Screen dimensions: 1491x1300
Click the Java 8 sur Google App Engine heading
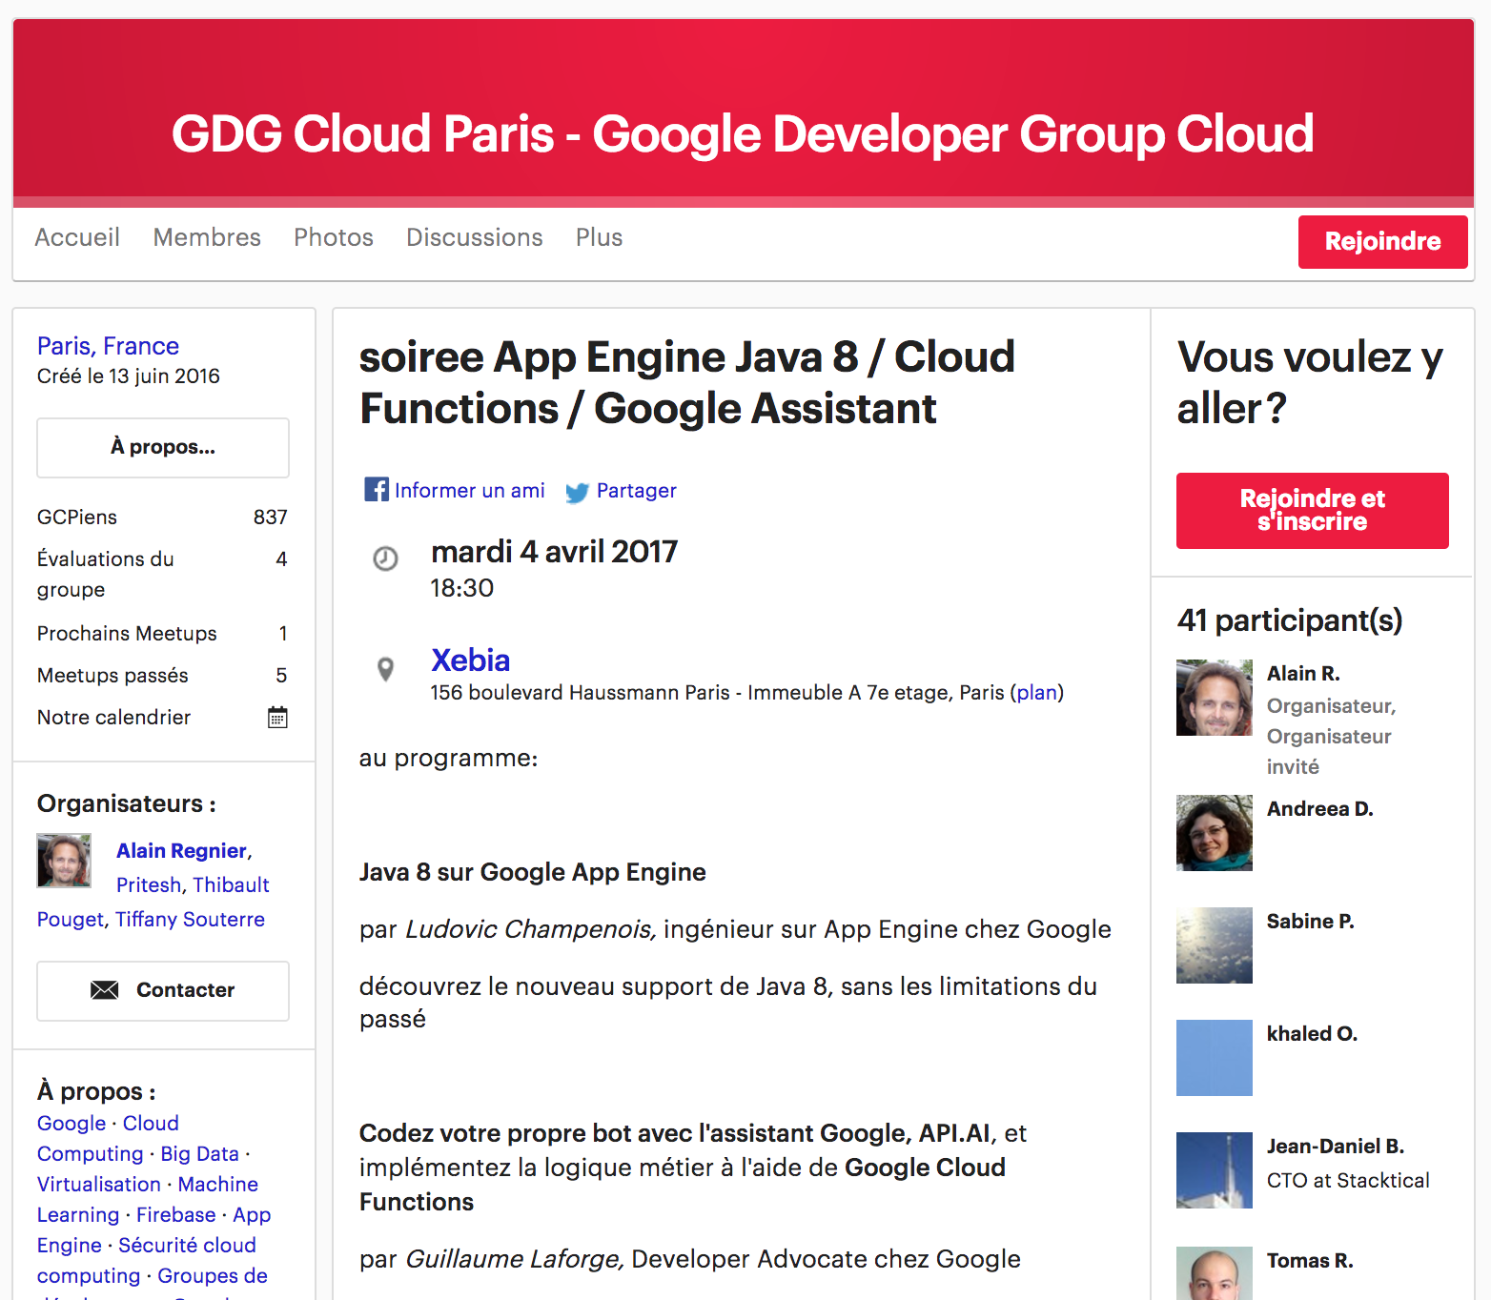533,873
